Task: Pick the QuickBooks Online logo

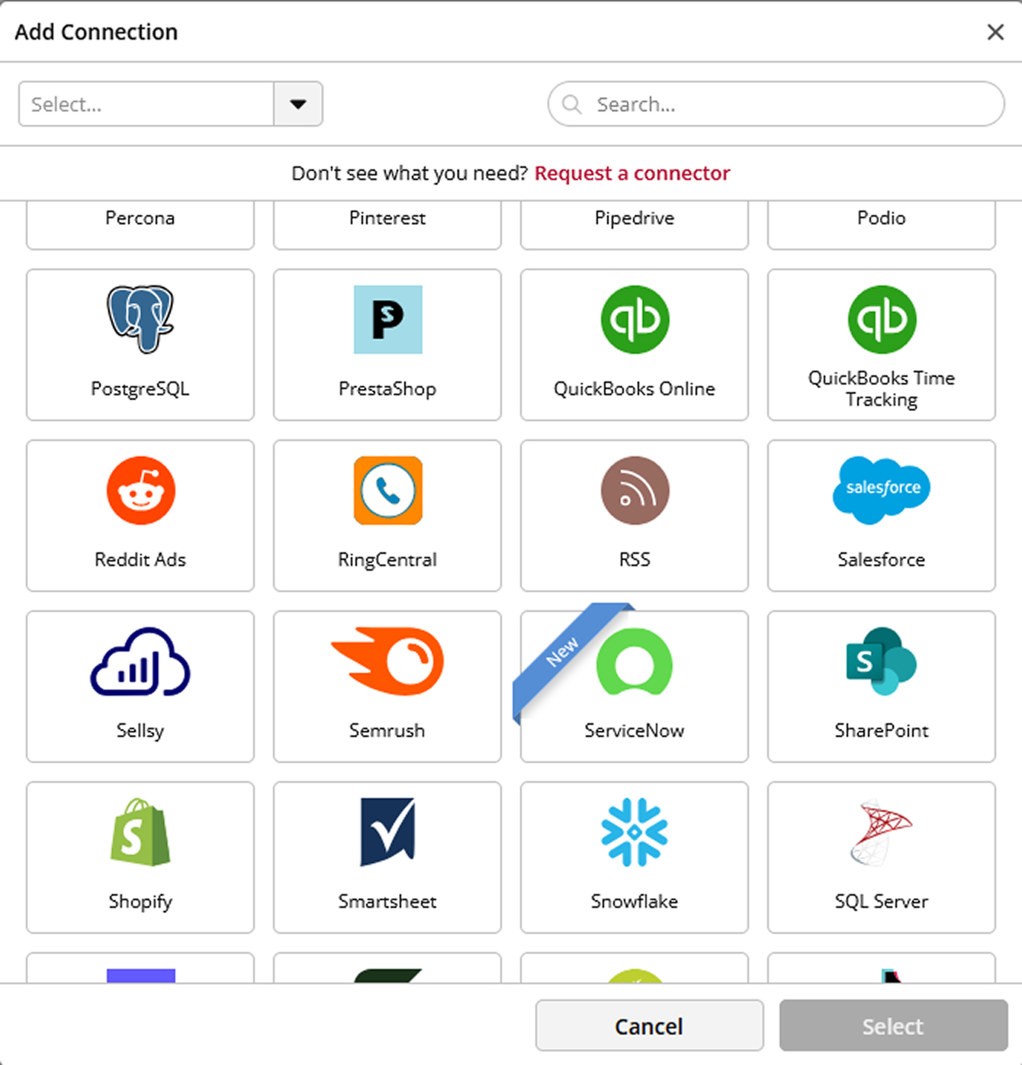Action: [x=635, y=319]
